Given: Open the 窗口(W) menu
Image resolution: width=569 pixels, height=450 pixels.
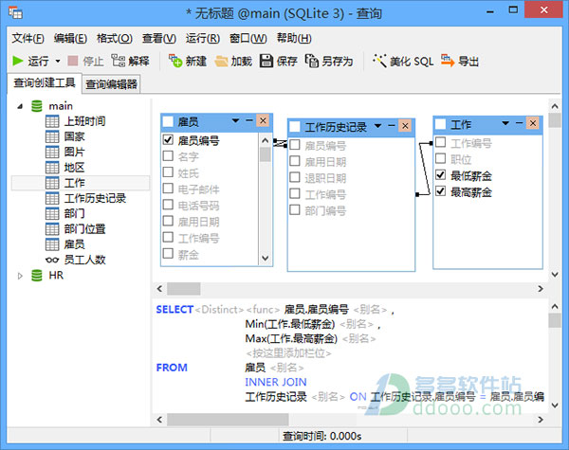Looking at the screenshot, I should point(248,38).
